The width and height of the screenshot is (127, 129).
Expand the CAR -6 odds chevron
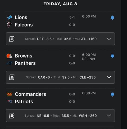(x=109, y=77)
